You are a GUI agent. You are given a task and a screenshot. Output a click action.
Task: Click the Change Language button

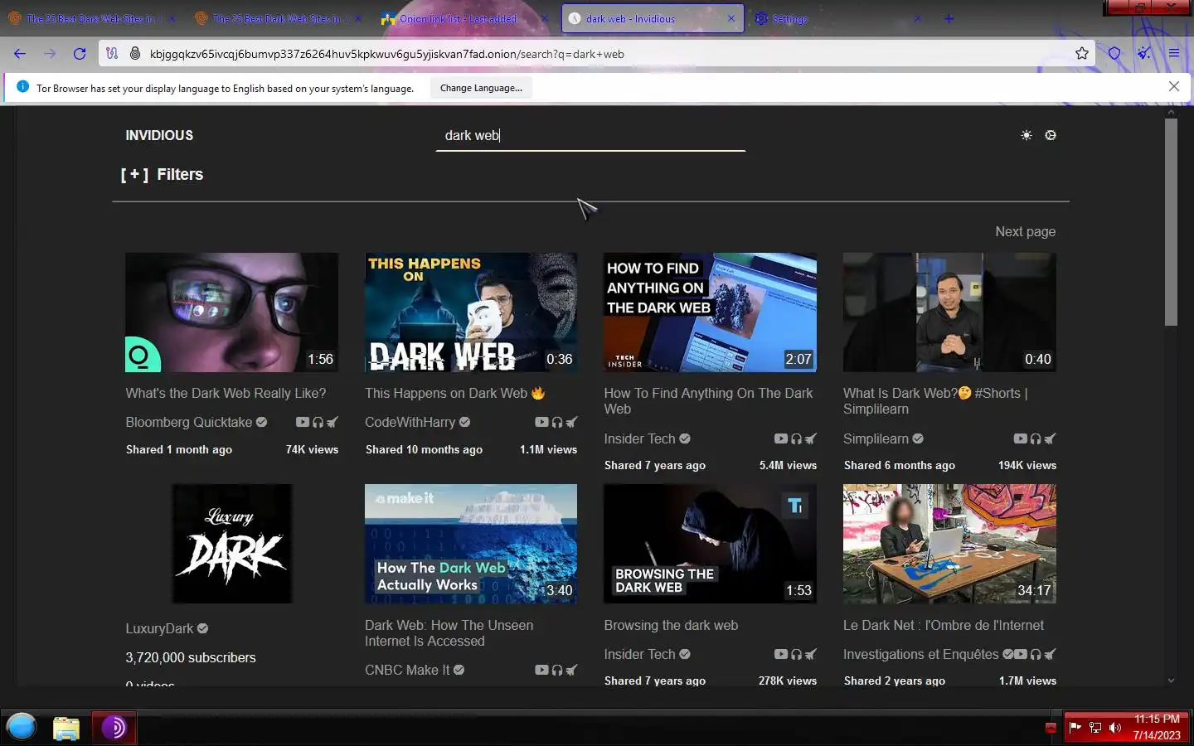481,88
